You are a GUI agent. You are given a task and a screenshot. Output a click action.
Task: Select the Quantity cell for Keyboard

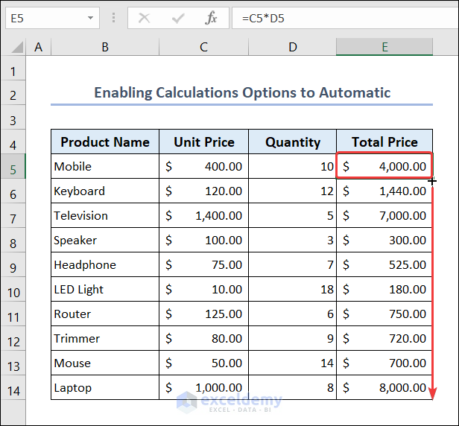pos(292,191)
